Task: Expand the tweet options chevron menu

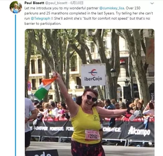Action: click(x=152, y=3)
